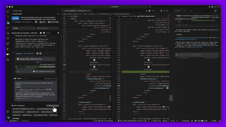This screenshot has width=226, height=127.
Task: Click LF line ending in status bar
Action: tap(177, 121)
